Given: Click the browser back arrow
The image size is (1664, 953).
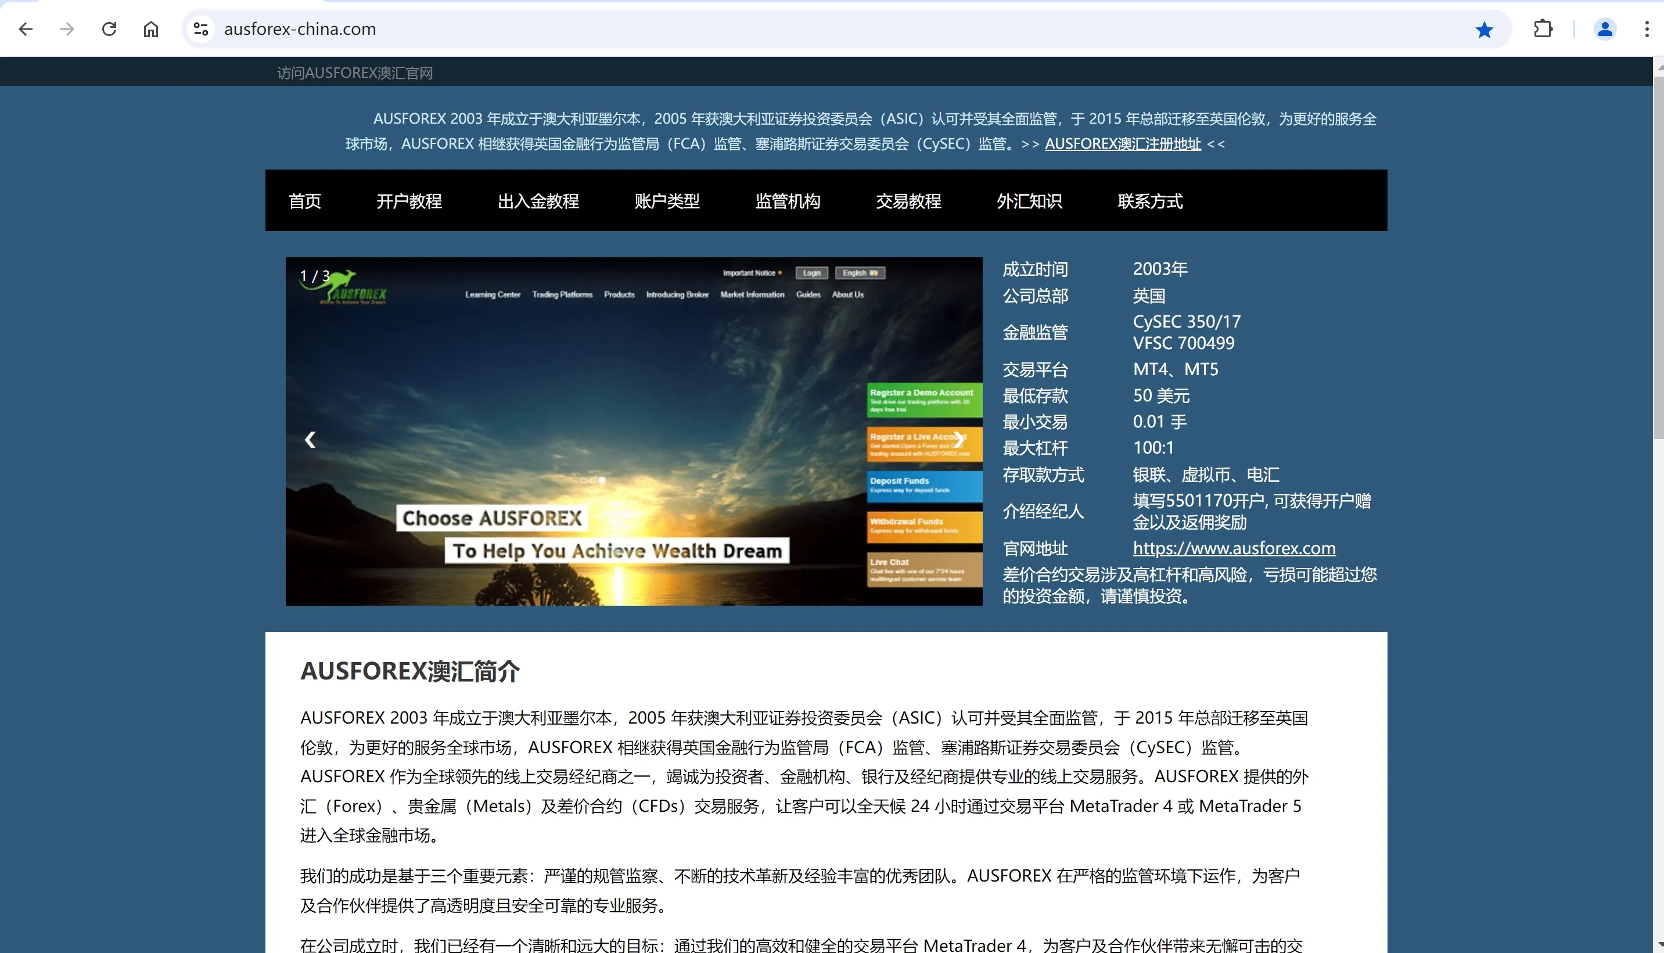Looking at the screenshot, I should coord(26,29).
